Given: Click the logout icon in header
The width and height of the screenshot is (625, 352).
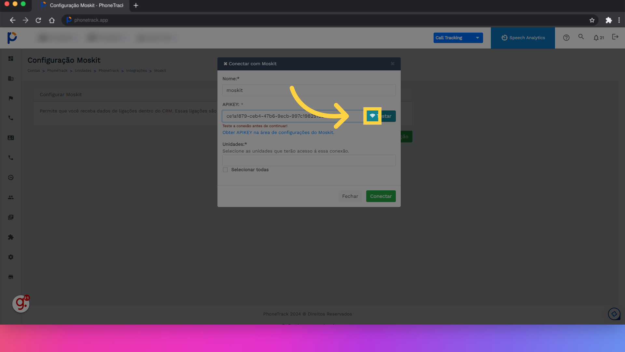Looking at the screenshot, I should pos(615,37).
